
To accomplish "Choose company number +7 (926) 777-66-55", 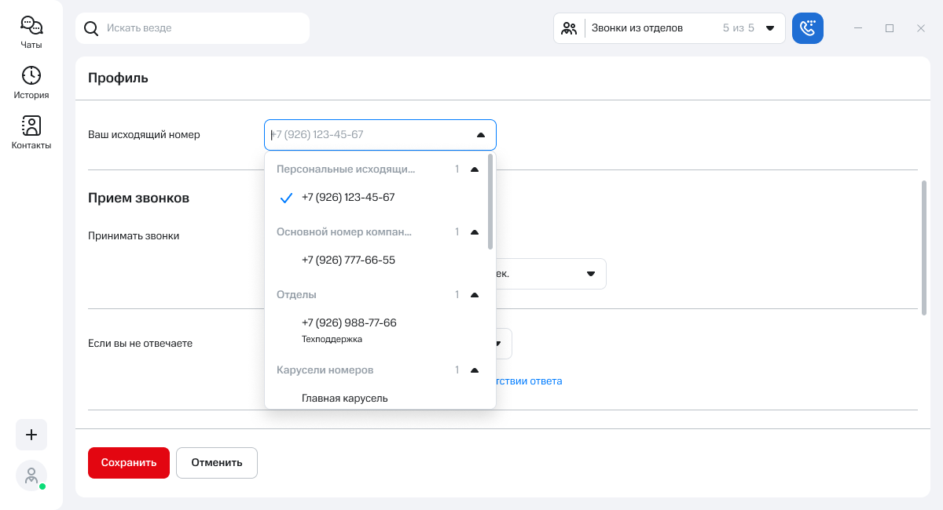I will click(348, 260).
